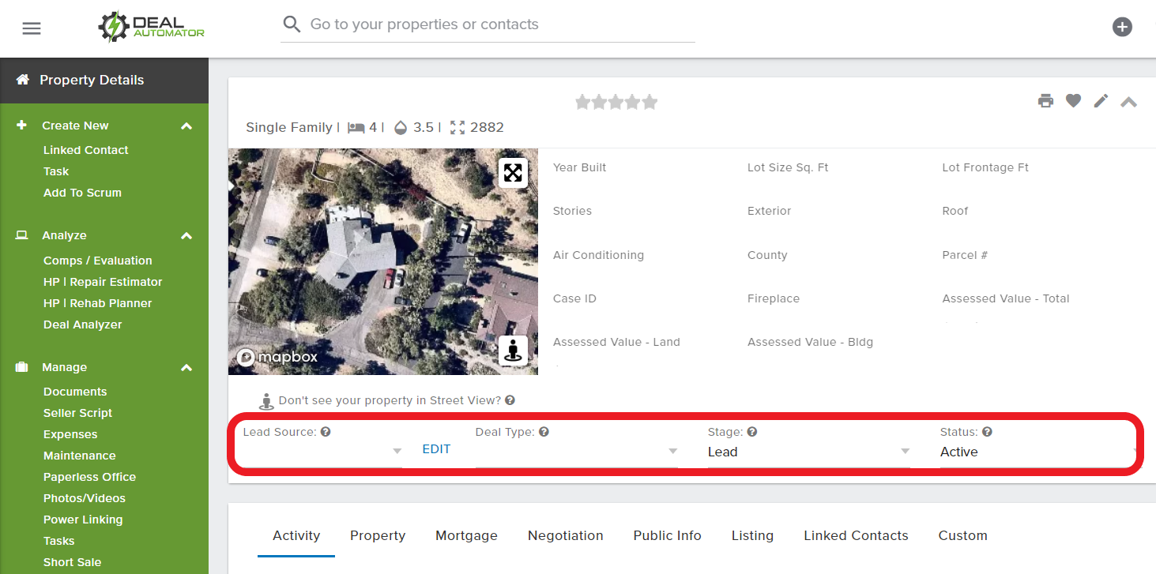Open Expenses in sidebar

click(70, 434)
